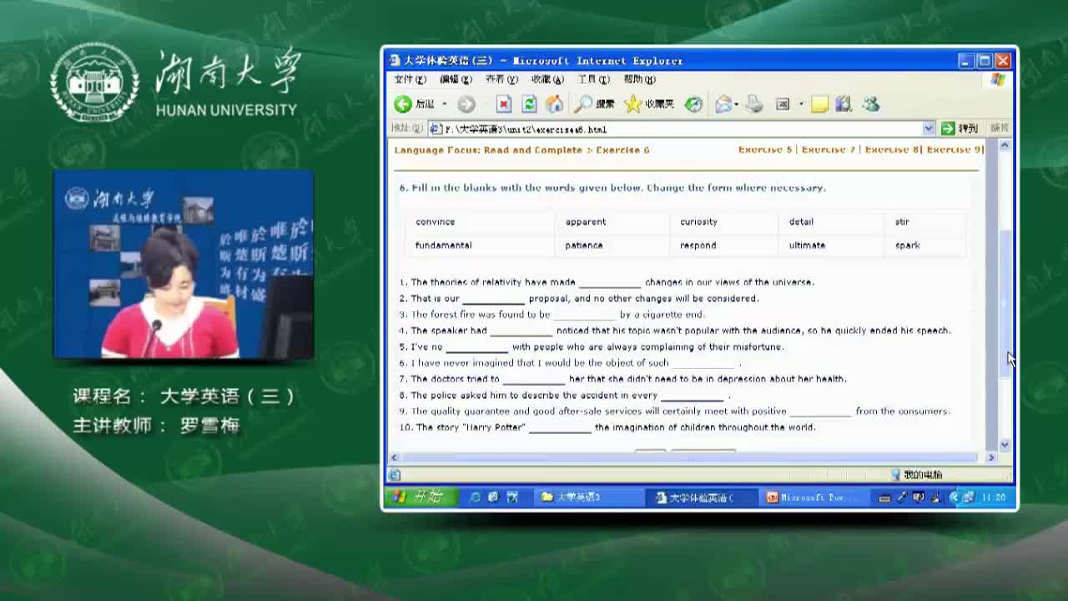
Task: Click the vertical scrollbar thumb
Action: click(1005, 305)
